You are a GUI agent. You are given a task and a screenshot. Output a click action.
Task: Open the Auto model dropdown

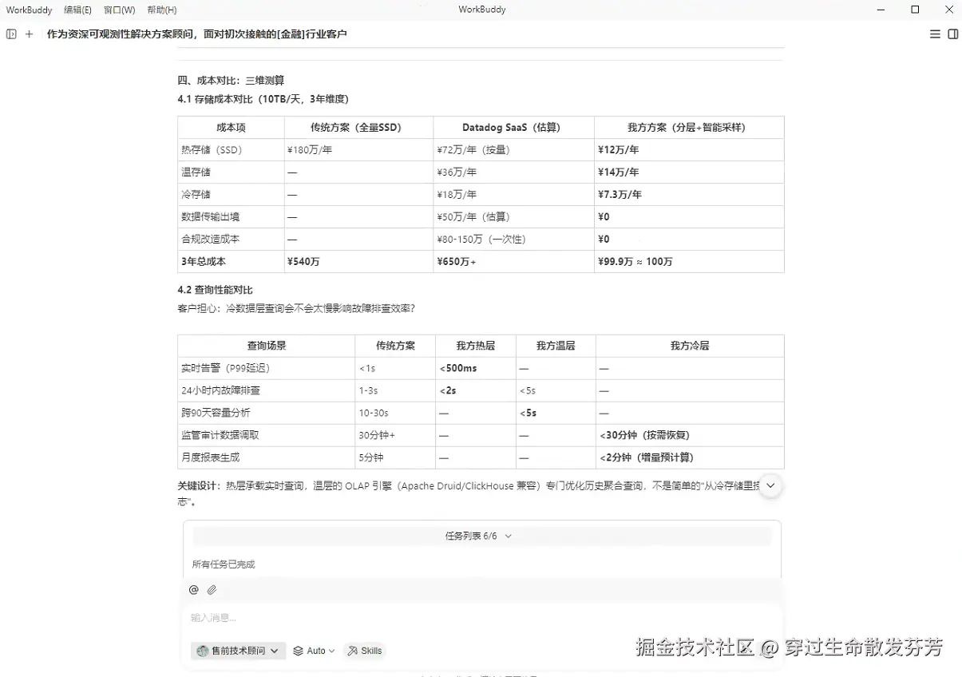pyautogui.click(x=314, y=651)
